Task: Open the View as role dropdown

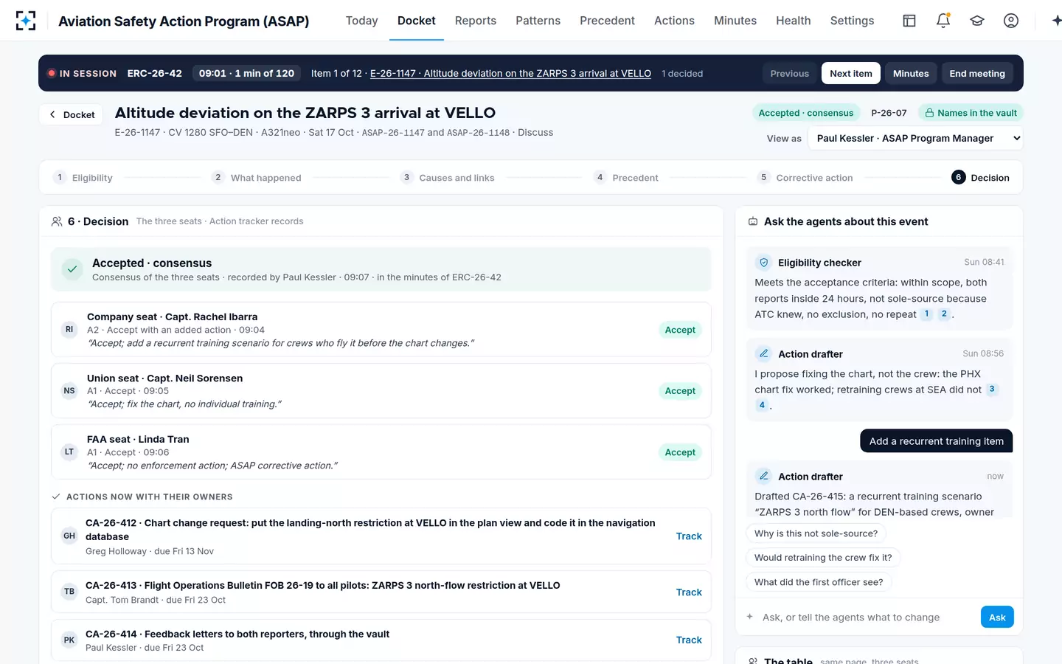Action: pyautogui.click(x=915, y=138)
